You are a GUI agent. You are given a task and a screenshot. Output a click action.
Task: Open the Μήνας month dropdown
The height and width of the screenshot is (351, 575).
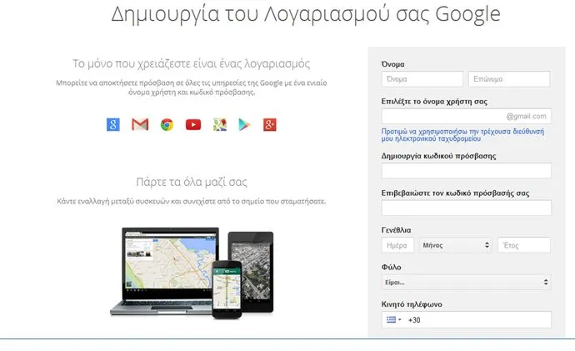tap(456, 245)
